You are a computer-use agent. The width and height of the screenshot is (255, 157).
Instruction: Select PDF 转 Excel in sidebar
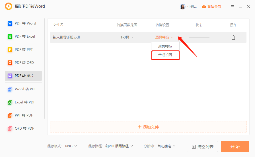[23, 36]
